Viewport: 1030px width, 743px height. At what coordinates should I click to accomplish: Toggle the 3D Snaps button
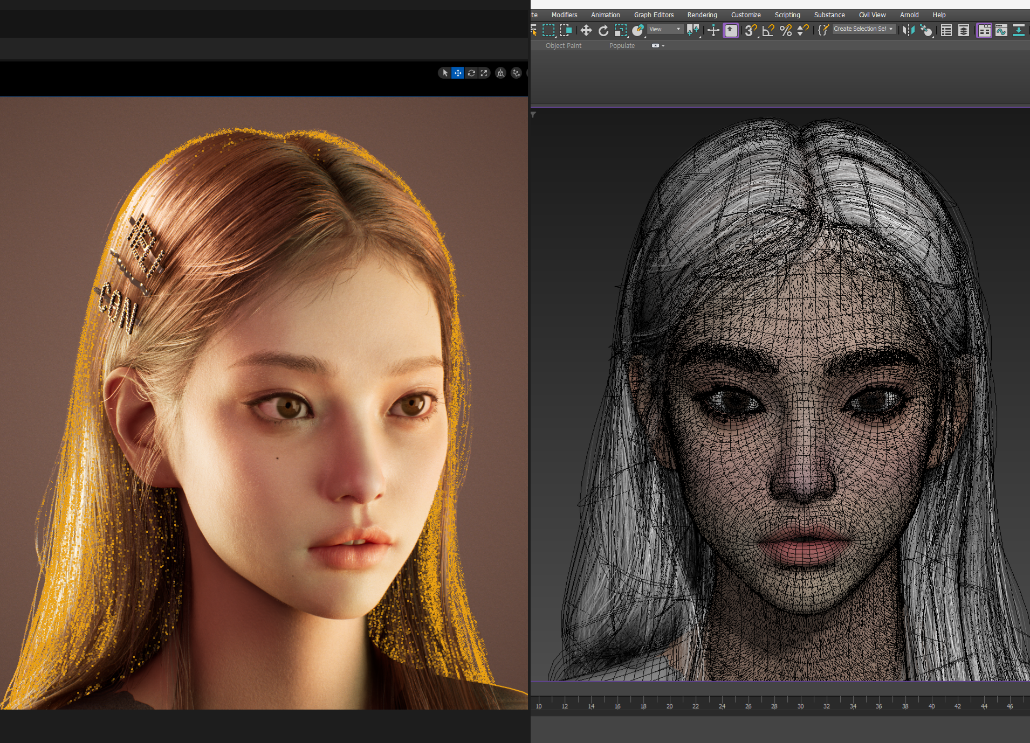tap(751, 30)
